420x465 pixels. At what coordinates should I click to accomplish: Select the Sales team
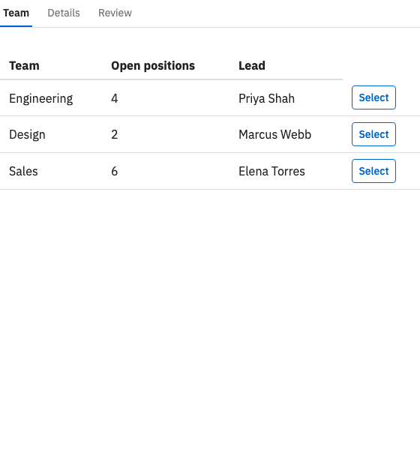coord(373,171)
